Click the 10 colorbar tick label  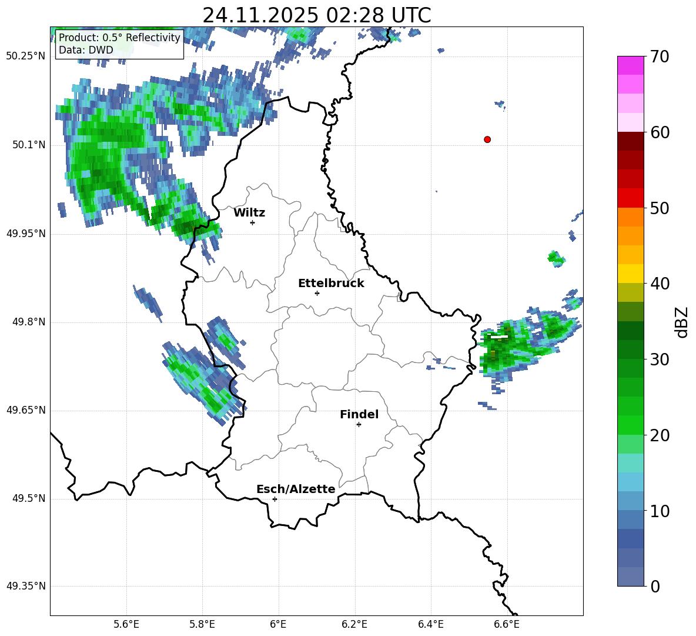(x=660, y=511)
